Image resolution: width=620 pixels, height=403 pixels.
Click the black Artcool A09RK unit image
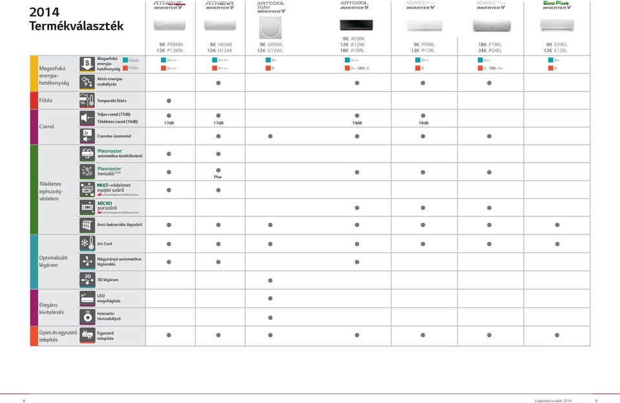356,25
